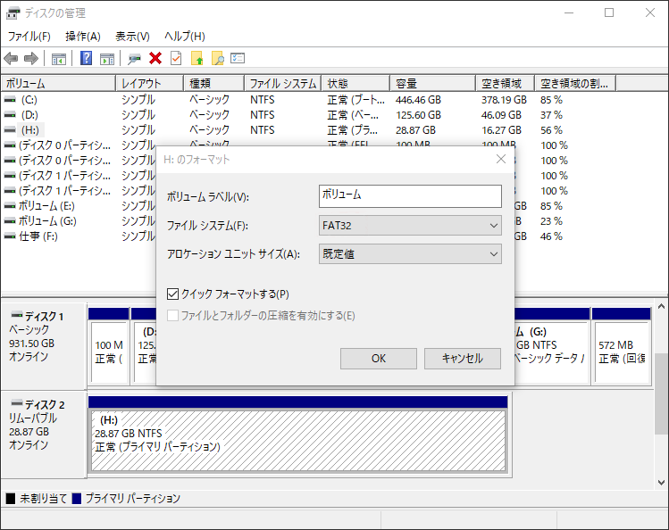Click the ボリューム ラベル text field
The height and width of the screenshot is (530, 669).
click(410, 196)
